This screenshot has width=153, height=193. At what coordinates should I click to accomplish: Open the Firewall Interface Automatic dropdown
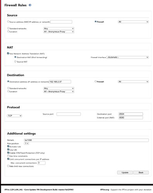[127, 57]
